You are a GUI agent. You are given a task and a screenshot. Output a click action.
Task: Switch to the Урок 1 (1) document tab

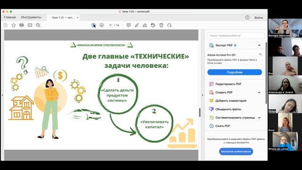(x=63, y=17)
